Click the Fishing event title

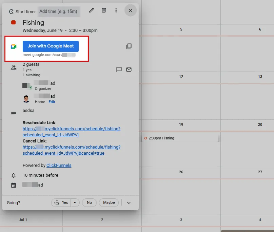point(33,22)
